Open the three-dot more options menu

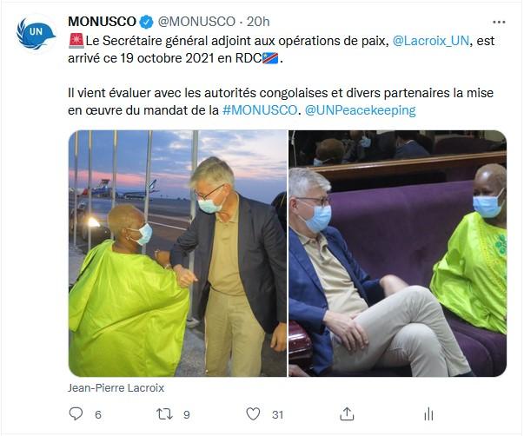pos(499,22)
